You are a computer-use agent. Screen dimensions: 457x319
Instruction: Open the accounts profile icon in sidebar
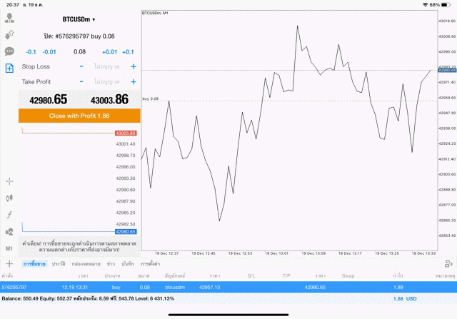(x=9, y=18)
